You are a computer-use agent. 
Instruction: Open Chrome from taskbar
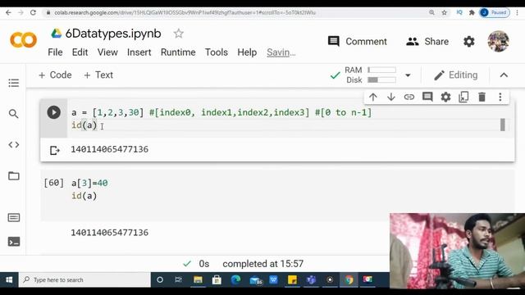349,279
